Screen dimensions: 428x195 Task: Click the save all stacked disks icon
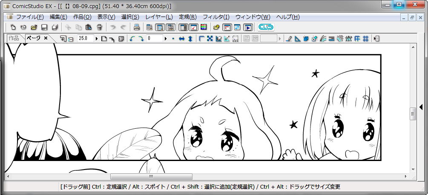click(55, 27)
